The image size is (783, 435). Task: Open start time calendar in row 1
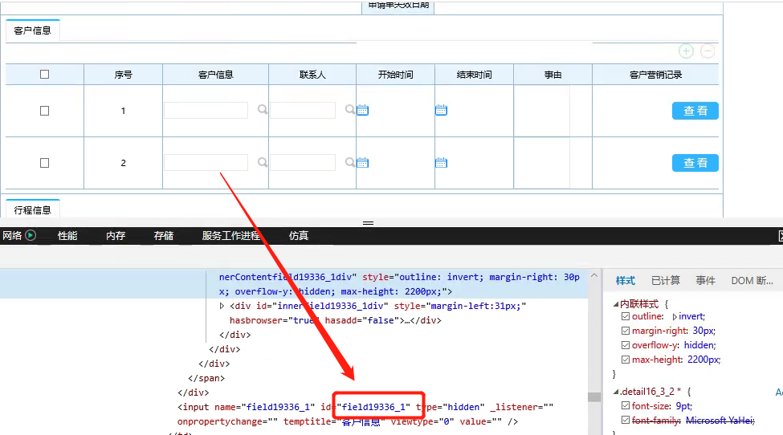click(362, 110)
